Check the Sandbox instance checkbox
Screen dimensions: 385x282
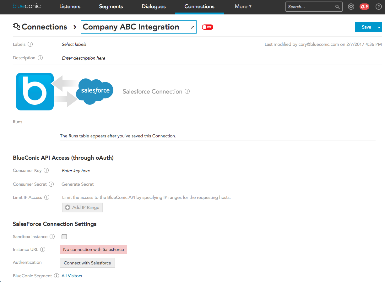[64, 237]
